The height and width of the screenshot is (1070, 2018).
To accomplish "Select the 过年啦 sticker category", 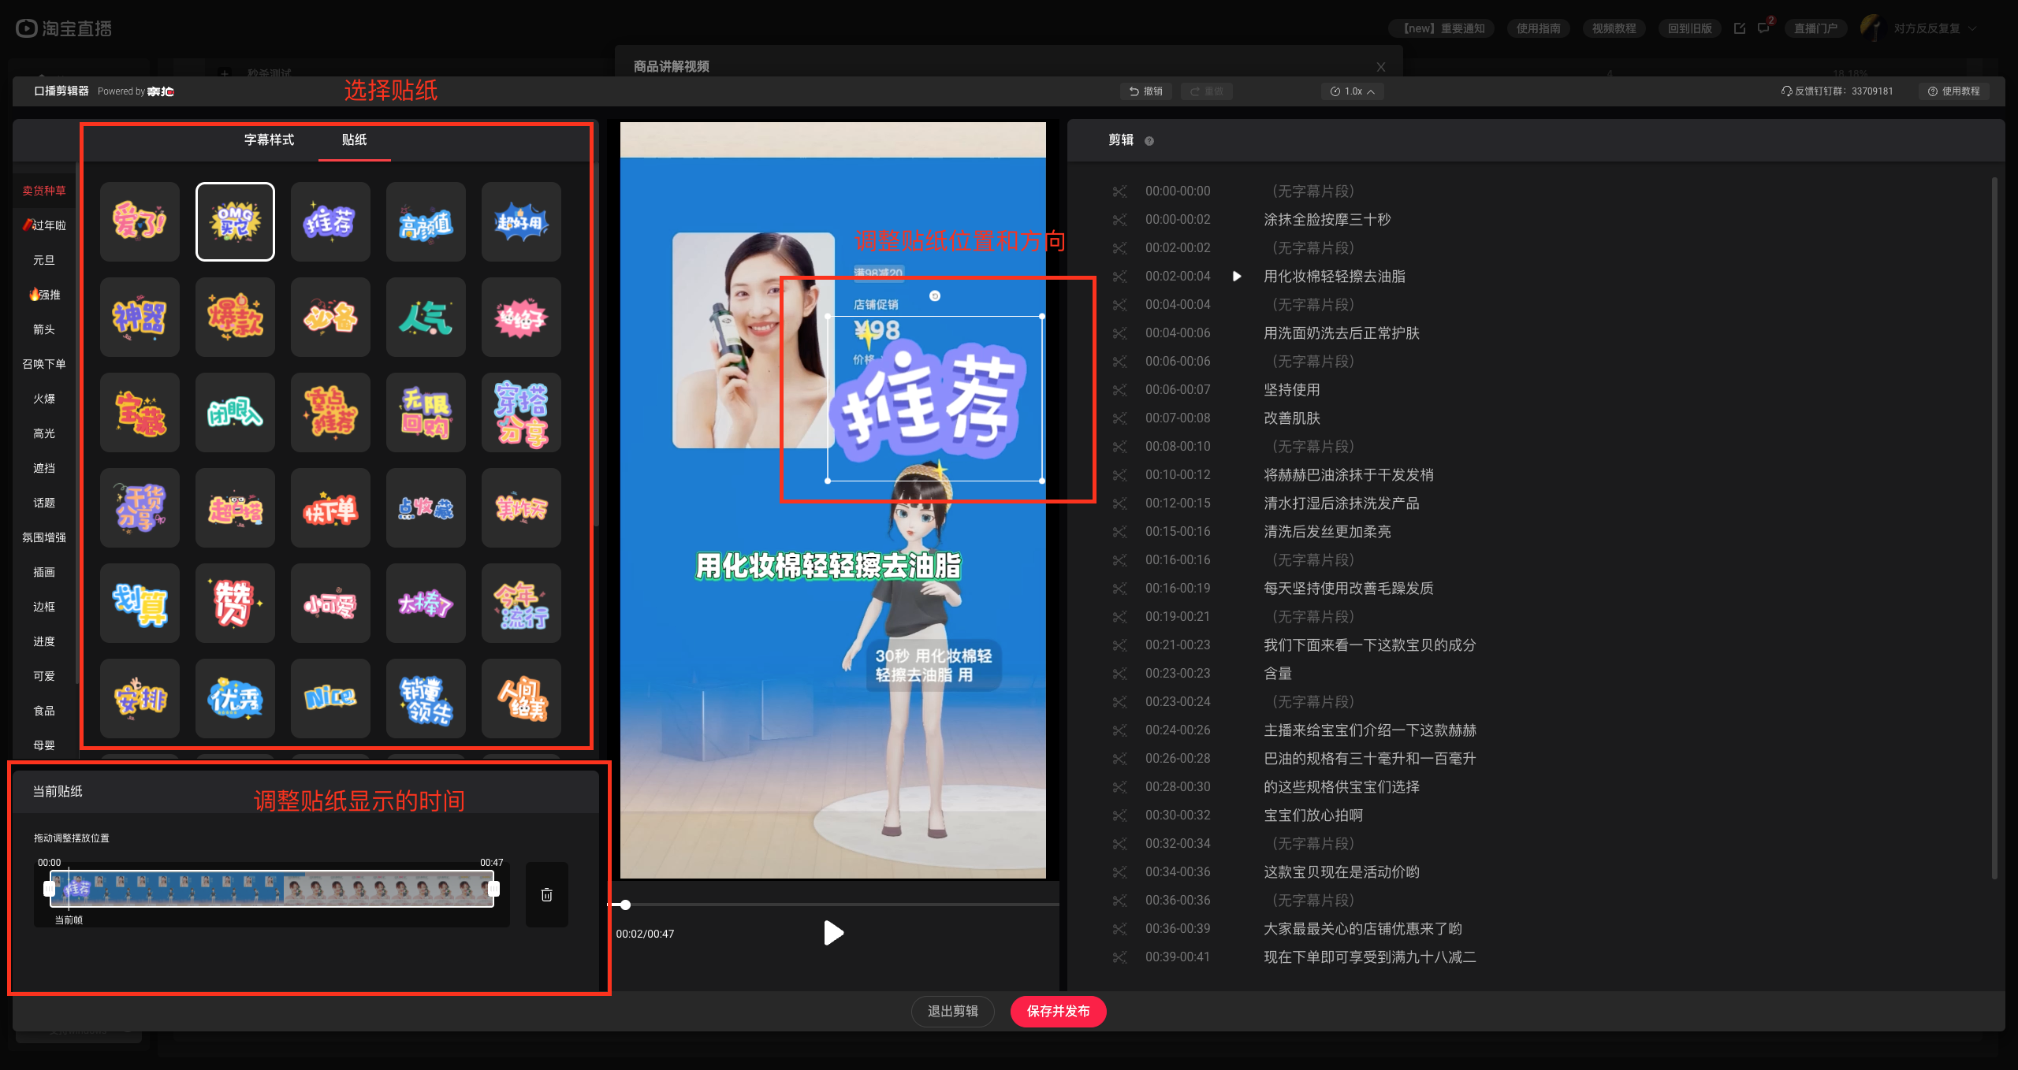I will point(44,225).
